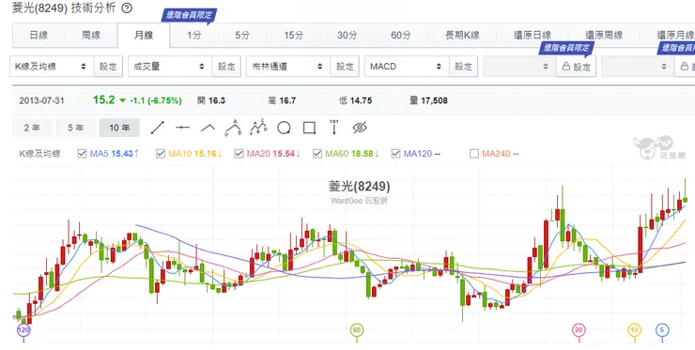Switch to the 60分 tab
695x350 pixels.
pyautogui.click(x=401, y=36)
